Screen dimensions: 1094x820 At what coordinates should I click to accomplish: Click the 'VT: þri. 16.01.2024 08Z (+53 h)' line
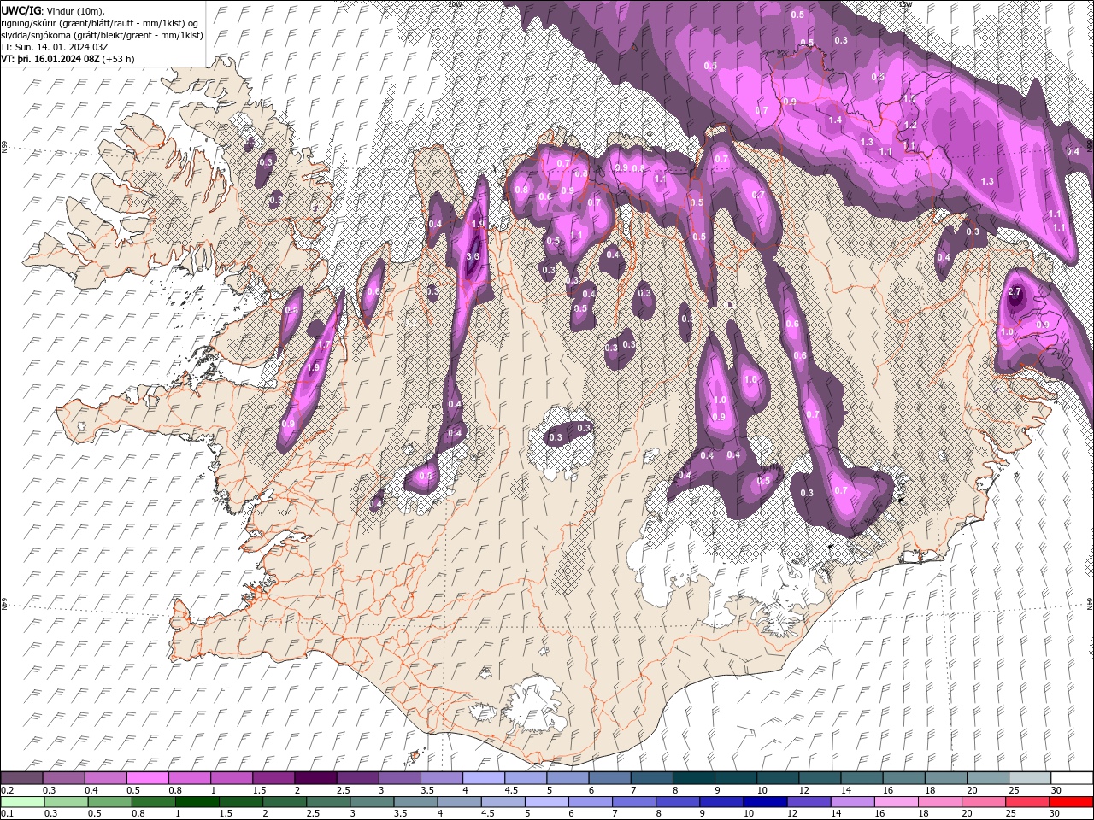pyautogui.click(x=67, y=59)
